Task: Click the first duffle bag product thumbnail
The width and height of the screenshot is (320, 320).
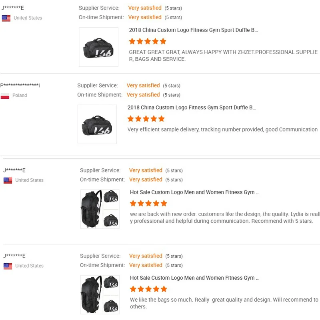Action: point(99,46)
